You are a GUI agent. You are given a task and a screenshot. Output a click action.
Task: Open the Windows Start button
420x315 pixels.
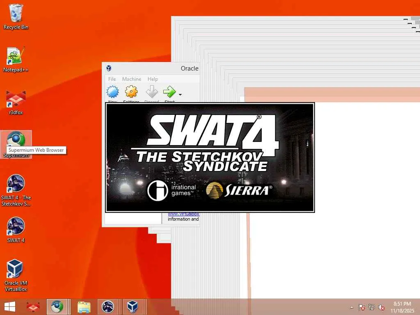[10, 307]
